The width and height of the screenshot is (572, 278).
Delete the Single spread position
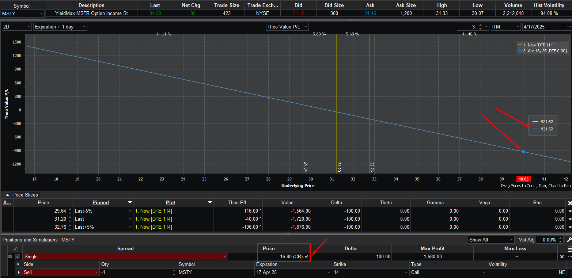pyautogui.click(x=562, y=257)
